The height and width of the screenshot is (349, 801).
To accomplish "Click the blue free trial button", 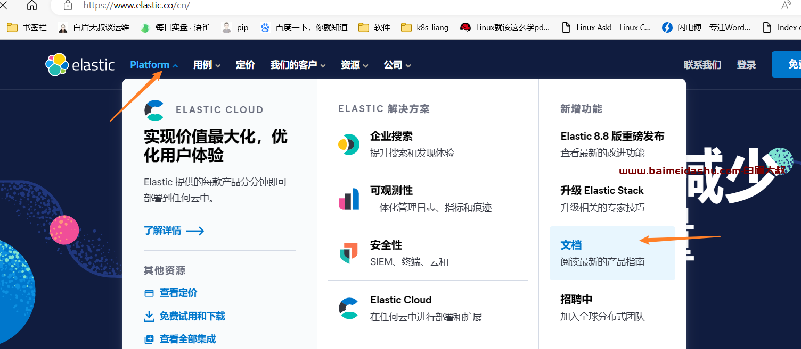I will click(x=786, y=64).
